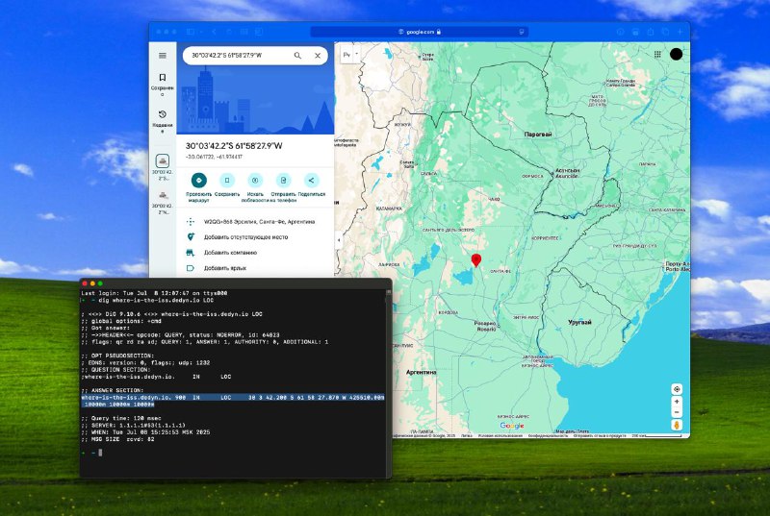Image resolution: width=770 pixels, height=516 pixels.
Task: Click the Terminal prompt cursor
Action: point(100,453)
